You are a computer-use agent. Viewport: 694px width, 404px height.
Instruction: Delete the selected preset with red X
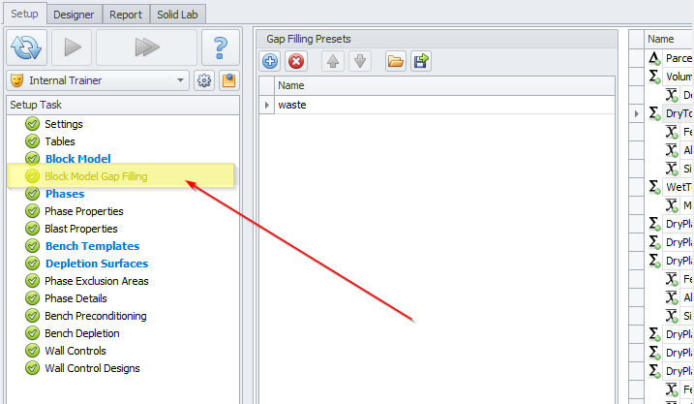click(296, 61)
